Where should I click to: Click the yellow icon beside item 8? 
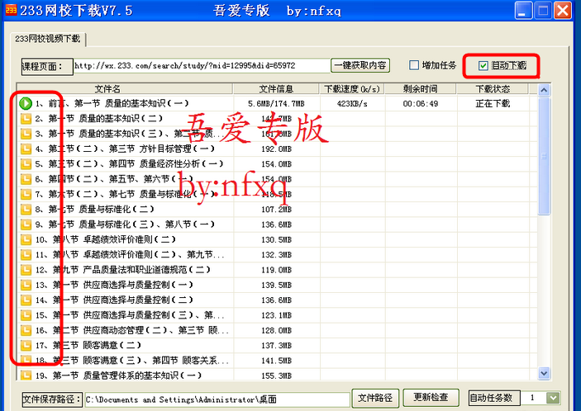coord(26,210)
